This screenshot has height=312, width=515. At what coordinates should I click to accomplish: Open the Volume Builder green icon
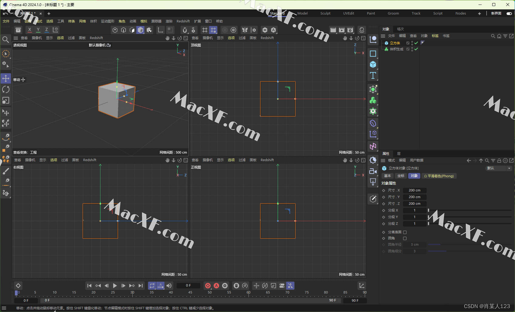click(x=373, y=100)
